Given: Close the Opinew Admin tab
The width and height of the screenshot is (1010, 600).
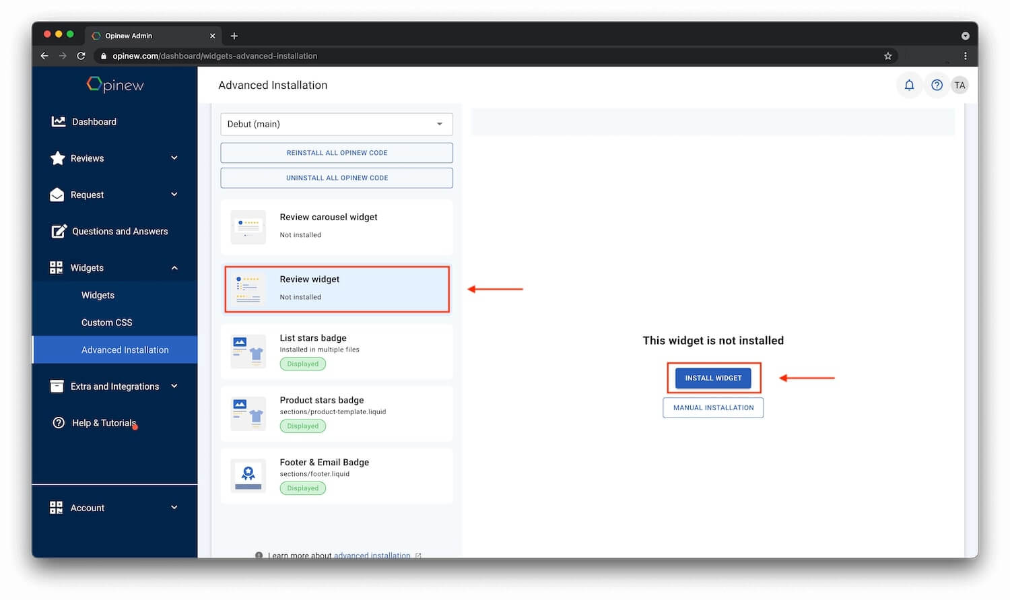Looking at the screenshot, I should [x=212, y=36].
